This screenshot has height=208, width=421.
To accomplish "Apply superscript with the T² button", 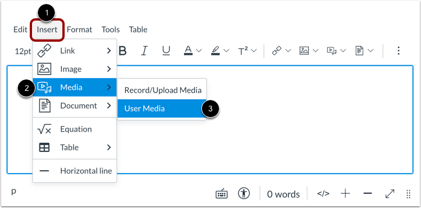I will pyautogui.click(x=243, y=50).
